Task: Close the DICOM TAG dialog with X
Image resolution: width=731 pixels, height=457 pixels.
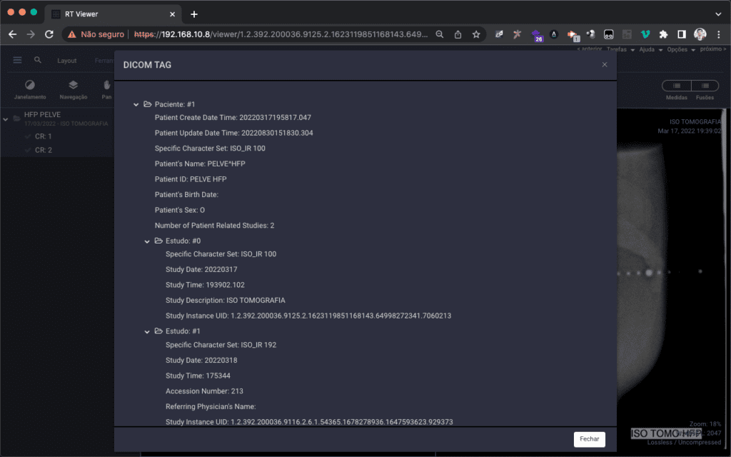Action: (x=605, y=64)
